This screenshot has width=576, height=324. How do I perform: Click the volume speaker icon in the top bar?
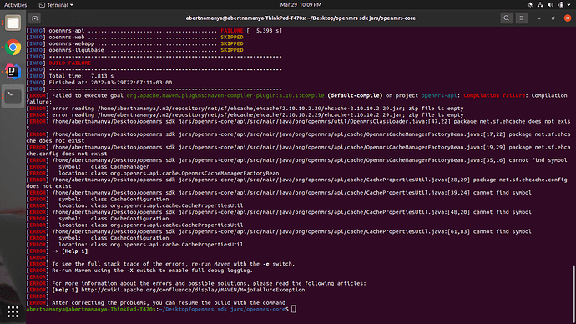pos(550,5)
